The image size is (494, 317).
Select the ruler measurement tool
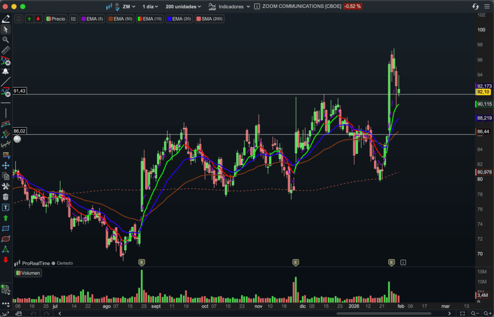tap(6, 51)
